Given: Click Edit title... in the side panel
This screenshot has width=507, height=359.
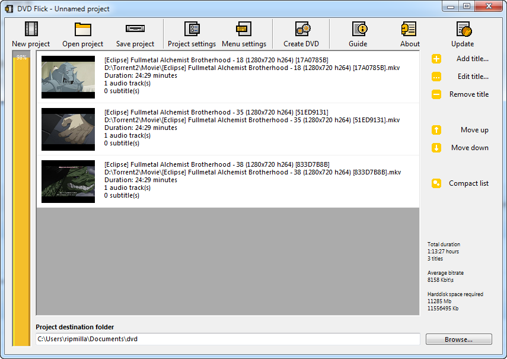Looking at the screenshot, I should [x=463, y=77].
